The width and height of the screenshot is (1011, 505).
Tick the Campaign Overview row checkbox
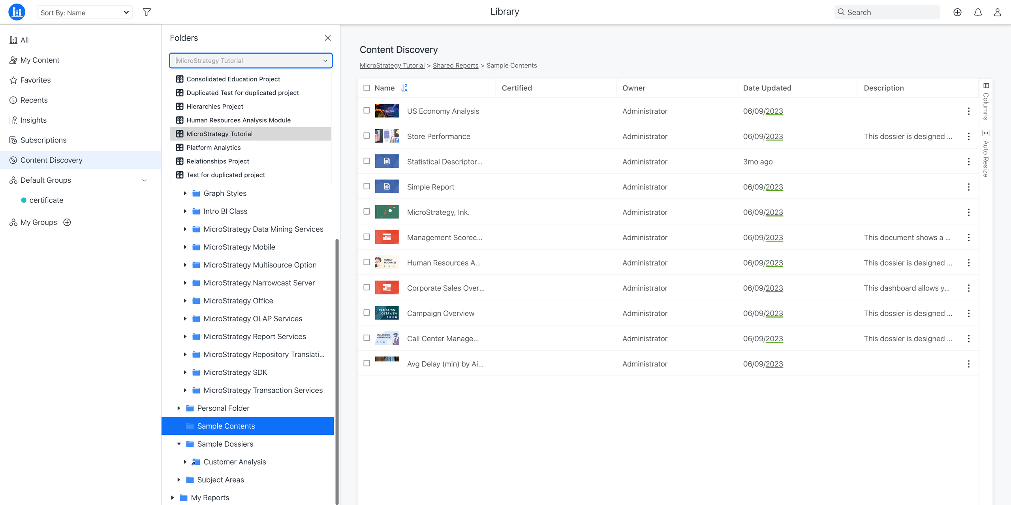366,313
